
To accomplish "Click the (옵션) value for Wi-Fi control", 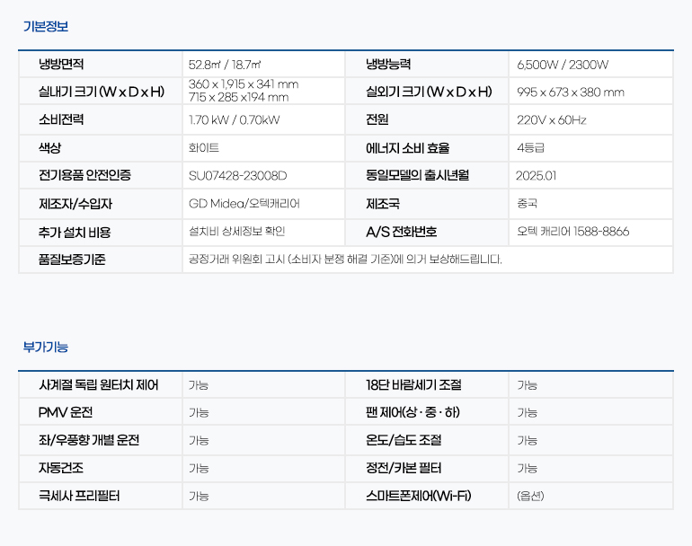I will tap(530, 496).
